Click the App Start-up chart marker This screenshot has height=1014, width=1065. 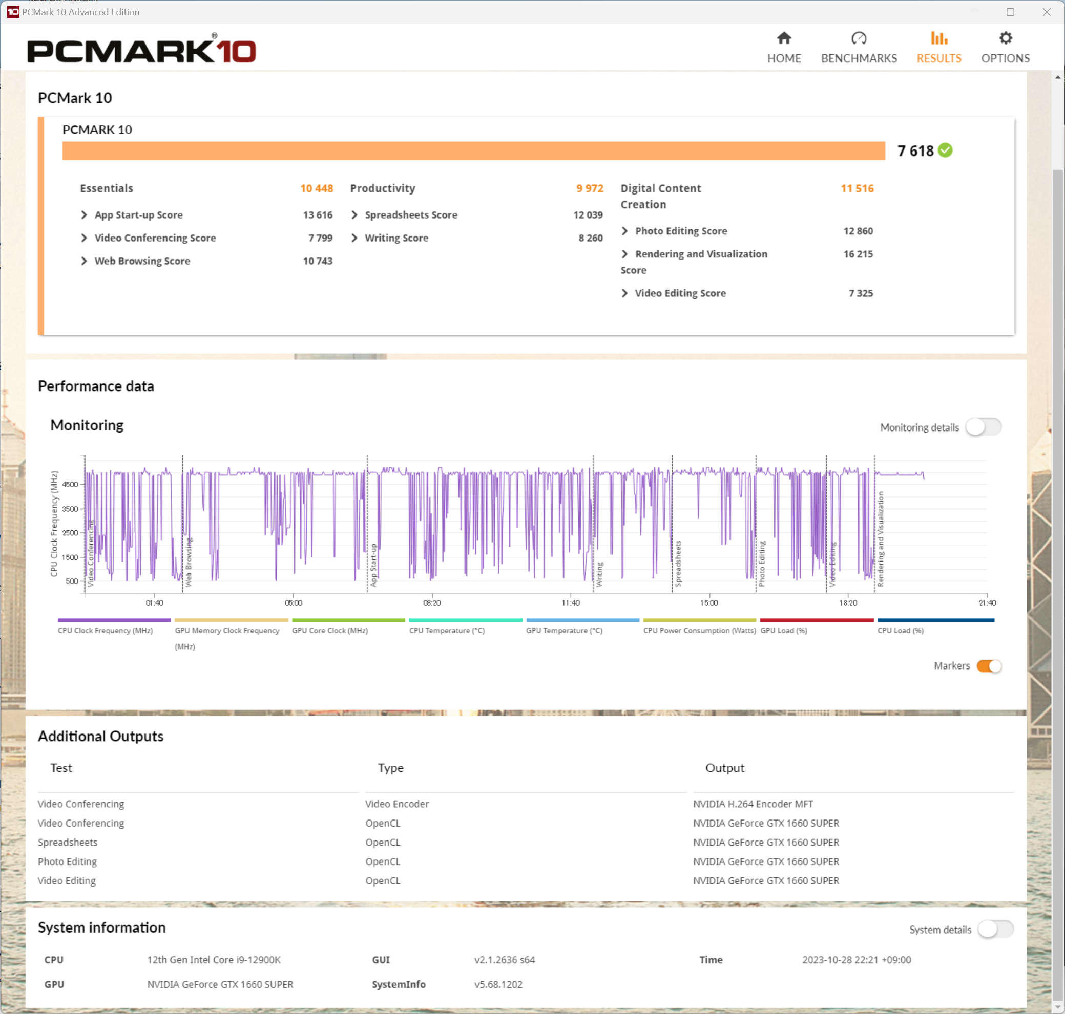click(373, 566)
